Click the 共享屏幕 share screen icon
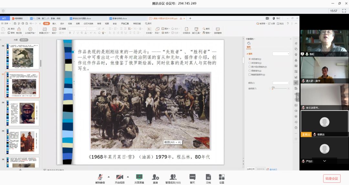The height and width of the screenshot is (185, 349). 139,177
